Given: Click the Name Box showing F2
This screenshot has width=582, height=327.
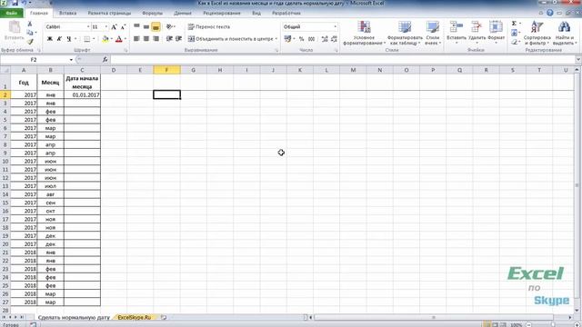Looking at the screenshot, I should [x=34, y=59].
